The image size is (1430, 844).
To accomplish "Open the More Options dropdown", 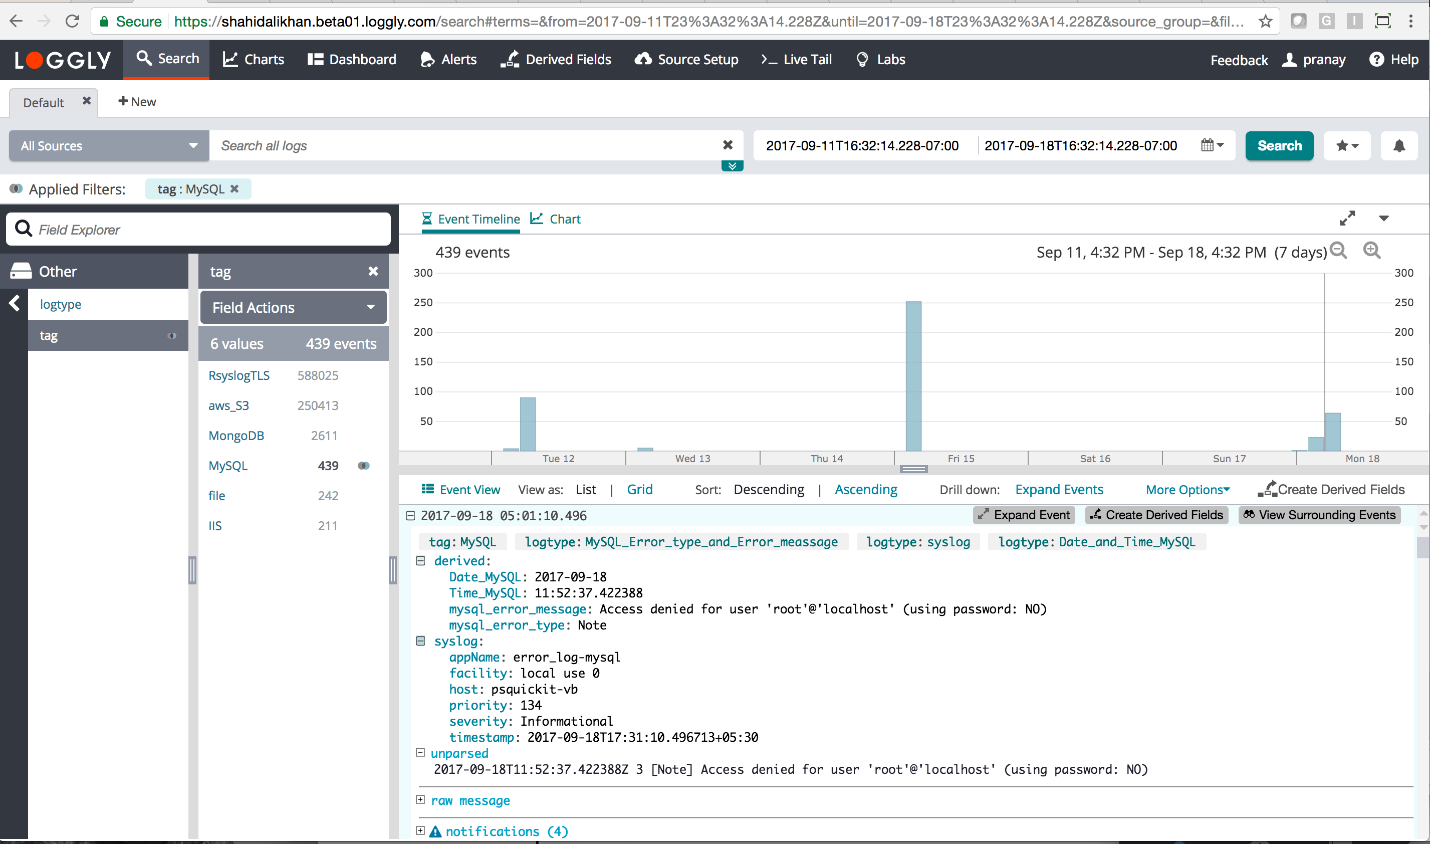I will (1188, 490).
